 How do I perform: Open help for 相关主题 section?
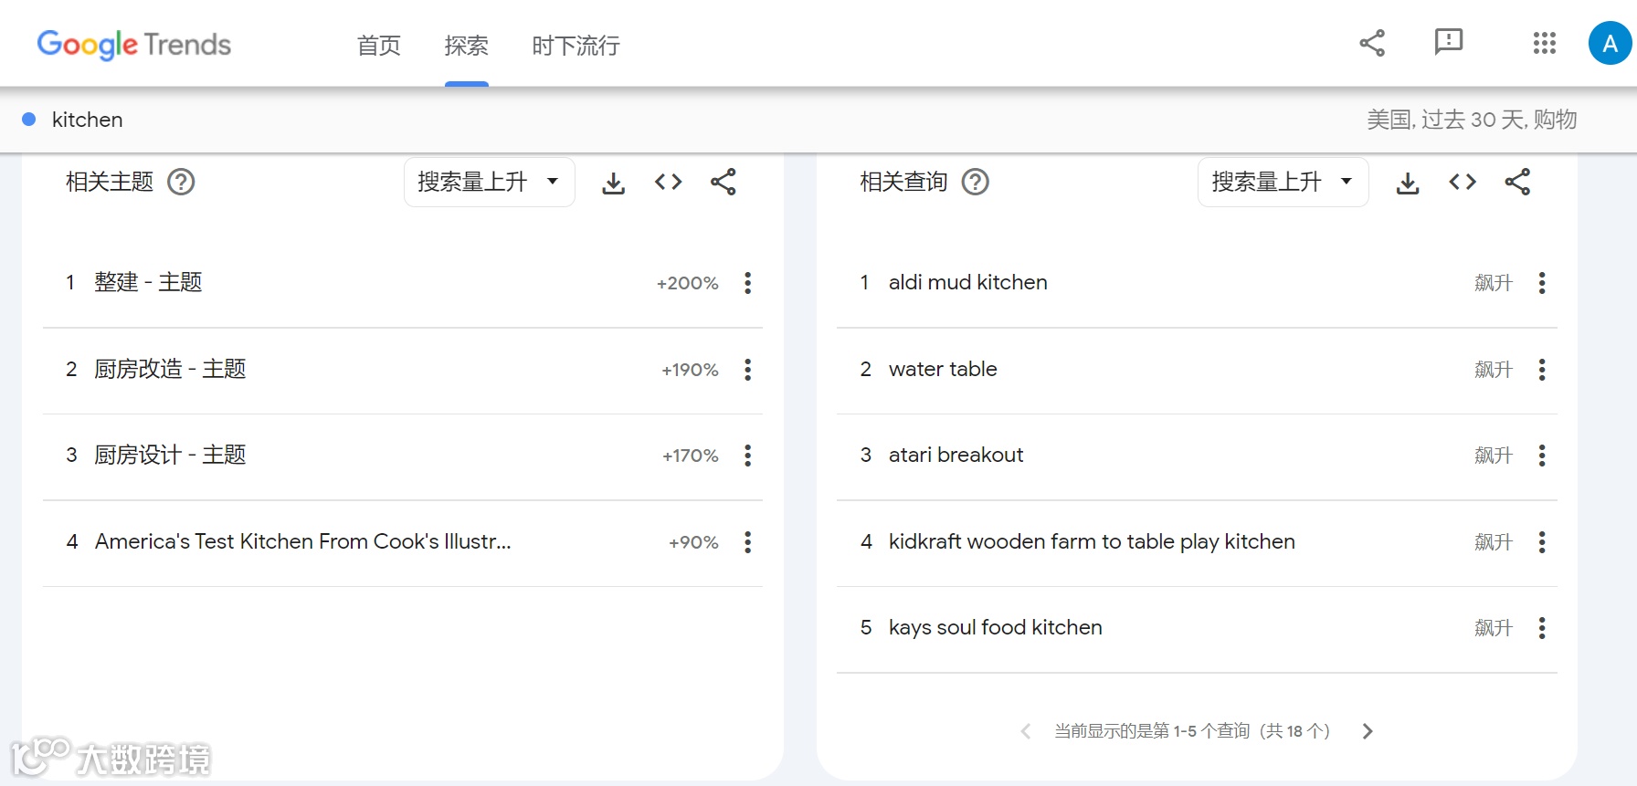coord(181,183)
